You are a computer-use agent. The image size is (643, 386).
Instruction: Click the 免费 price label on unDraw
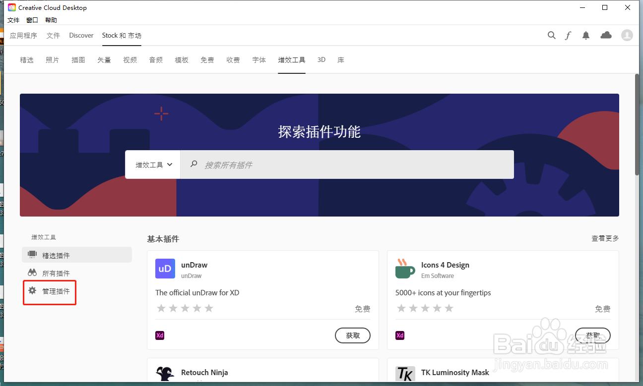click(x=363, y=309)
